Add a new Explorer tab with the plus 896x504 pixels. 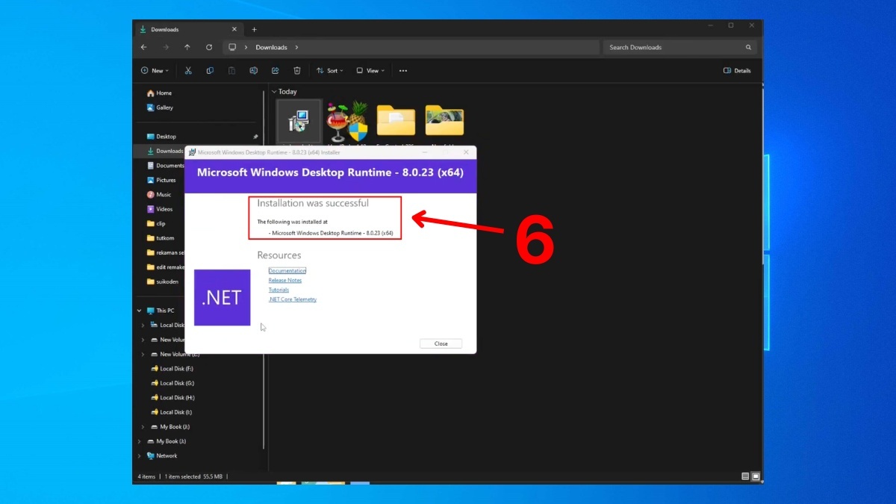pyautogui.click(x=254, y=29)
